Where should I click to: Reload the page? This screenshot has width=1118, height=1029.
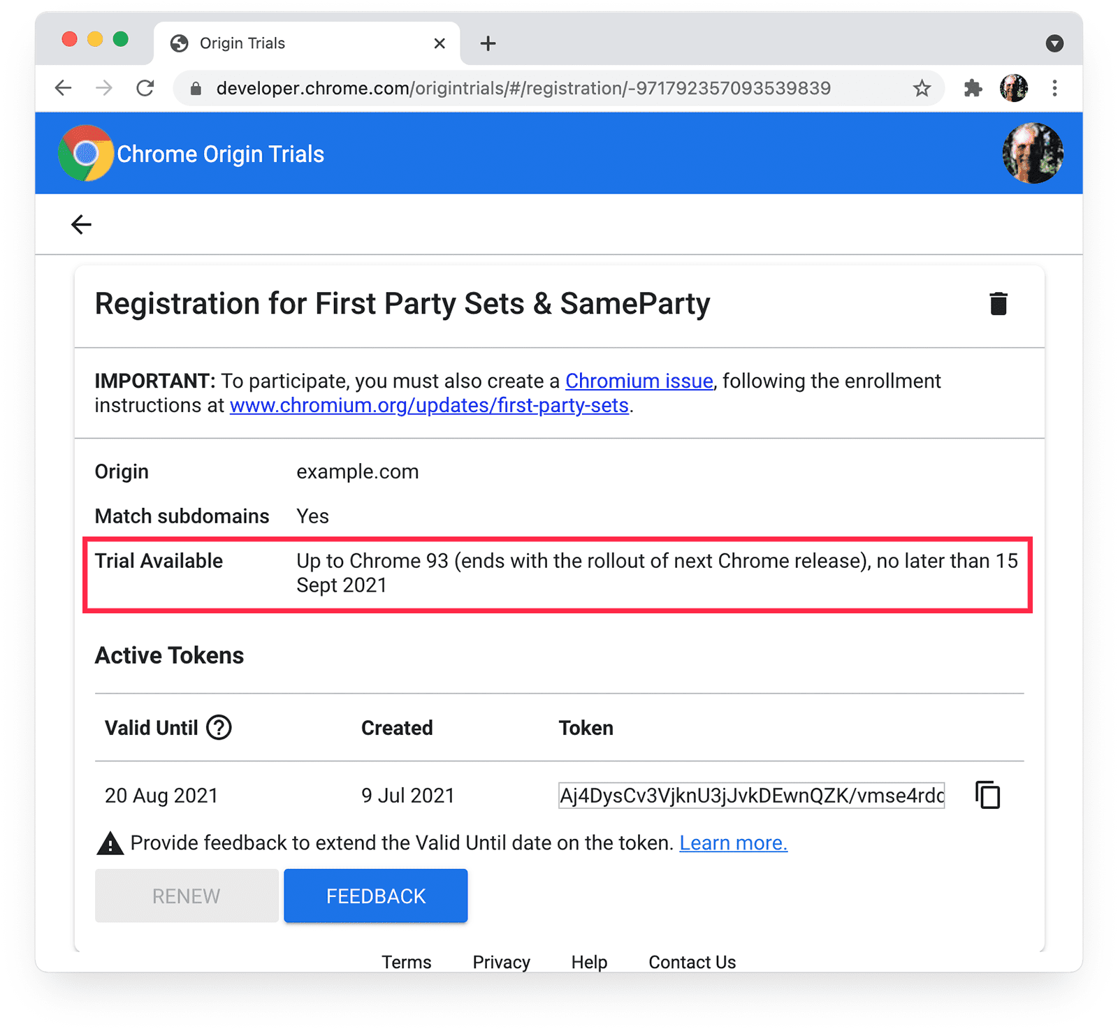(x=145, y=88)
